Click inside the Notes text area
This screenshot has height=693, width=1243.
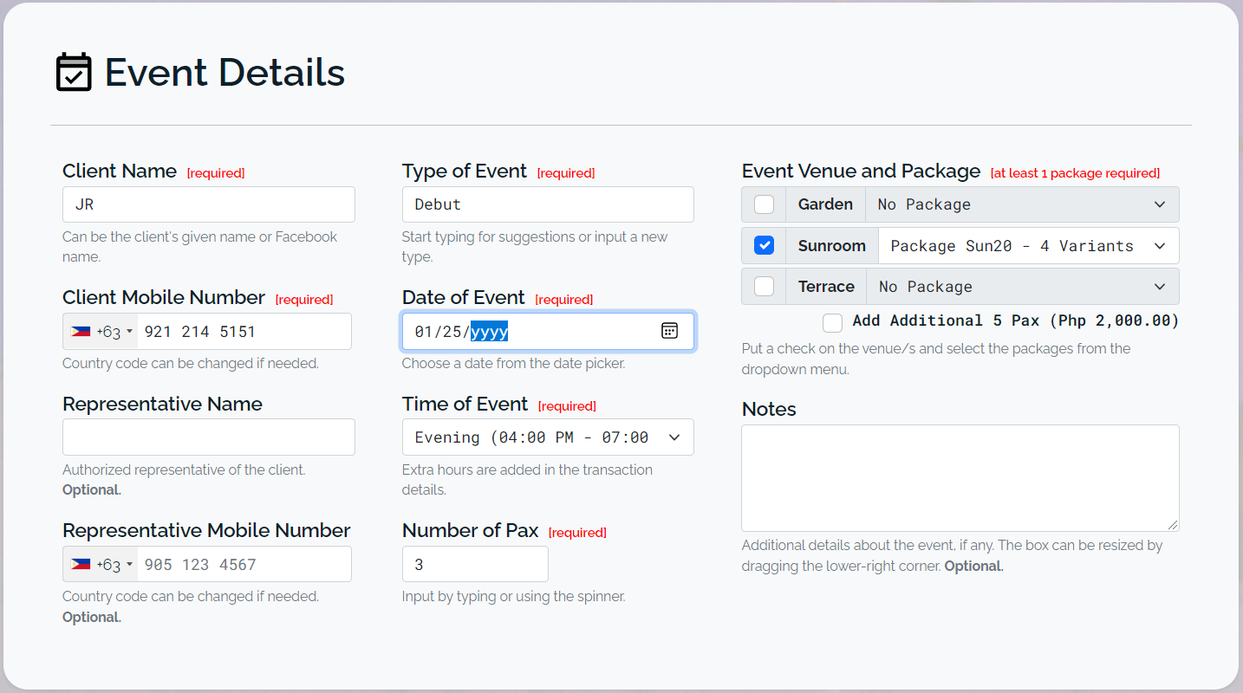(x=960, y=478)
